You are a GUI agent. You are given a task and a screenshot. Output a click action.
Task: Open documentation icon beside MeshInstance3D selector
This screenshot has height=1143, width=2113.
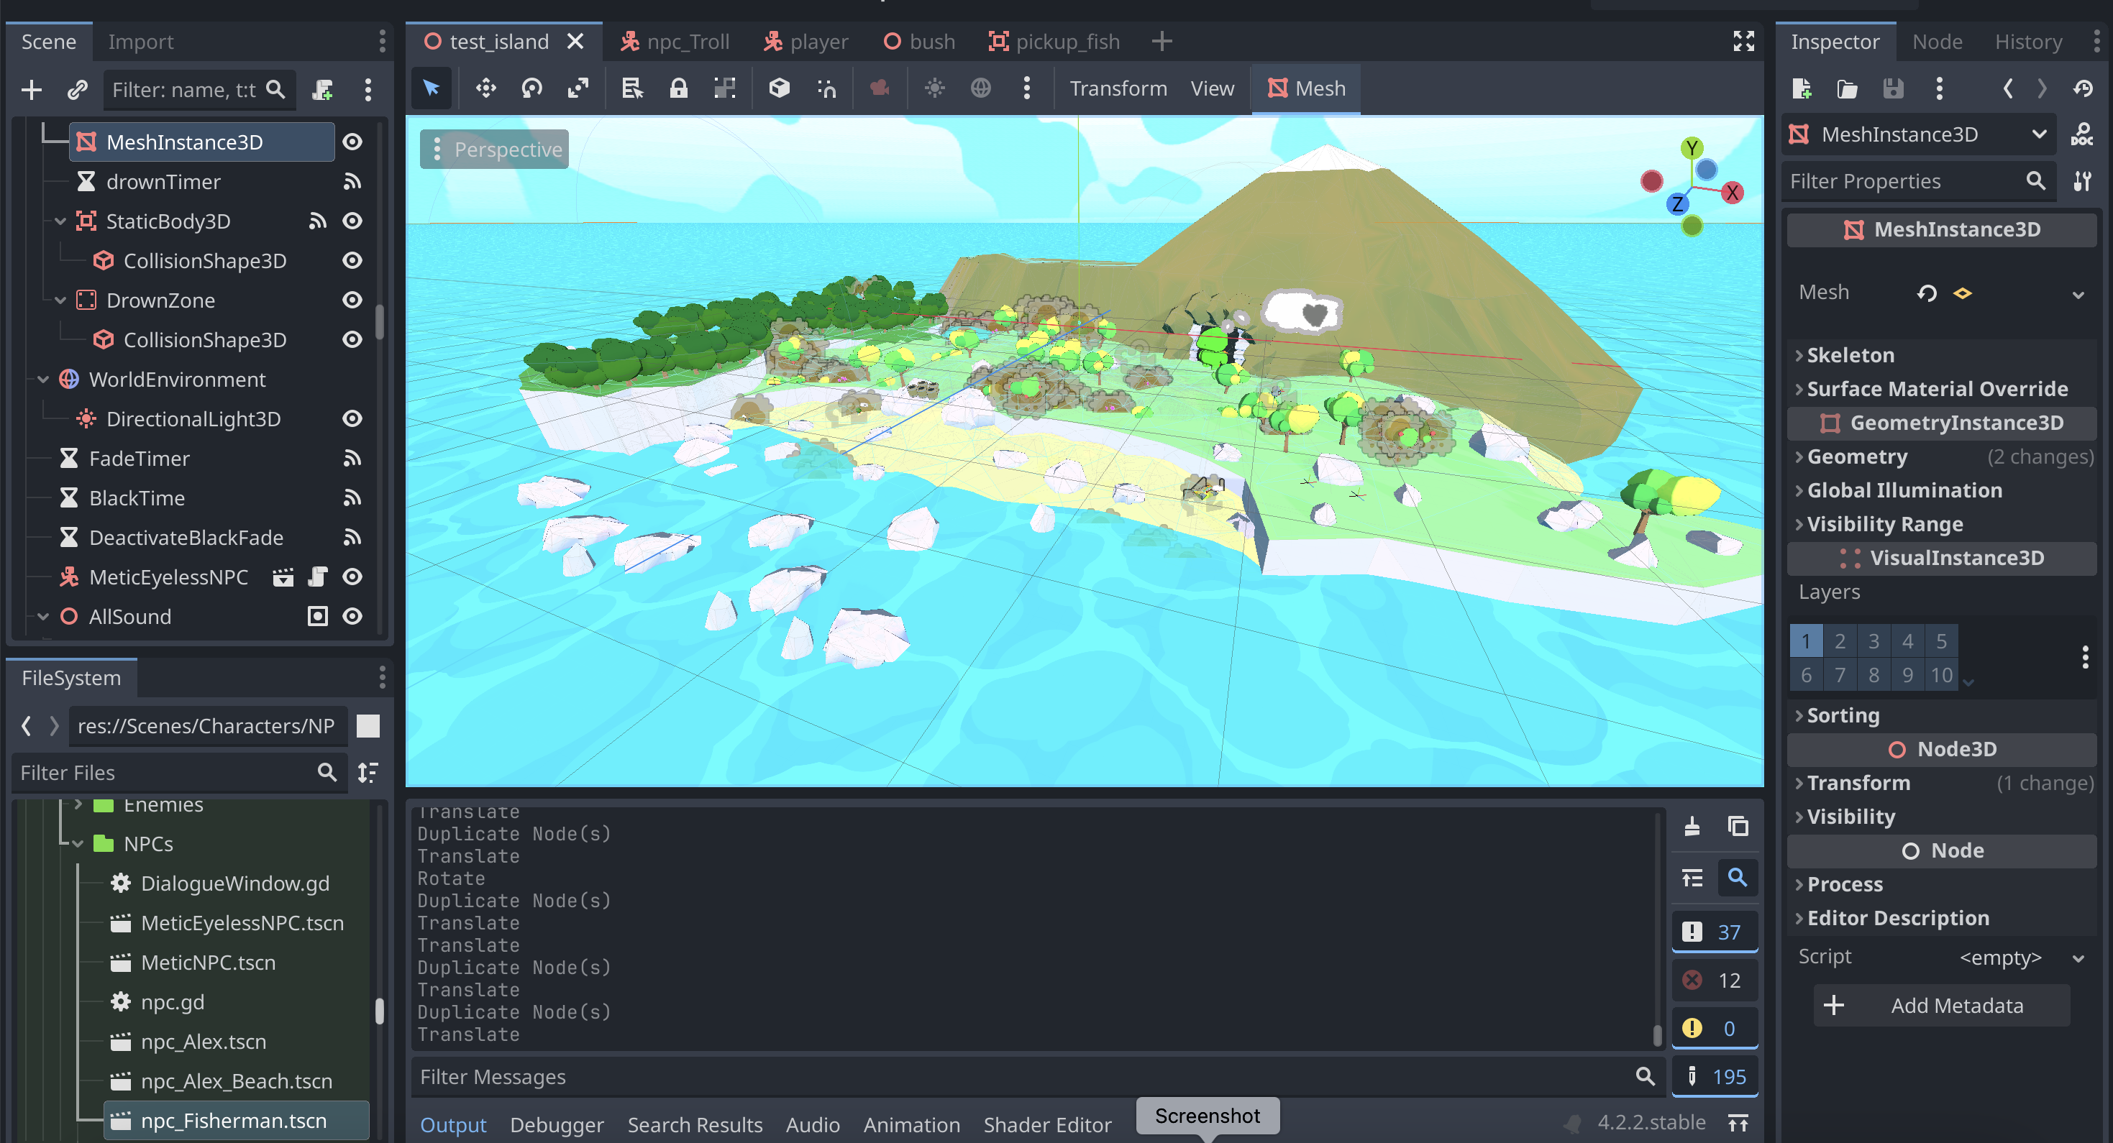(2081, 134)
